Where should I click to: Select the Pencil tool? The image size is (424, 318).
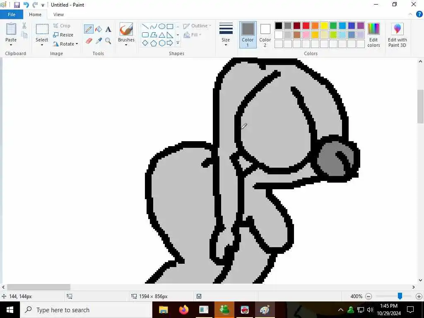click(89, 29)
